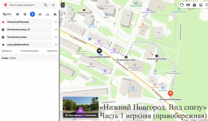Select the car route mode icon

(x=17, y=14)
